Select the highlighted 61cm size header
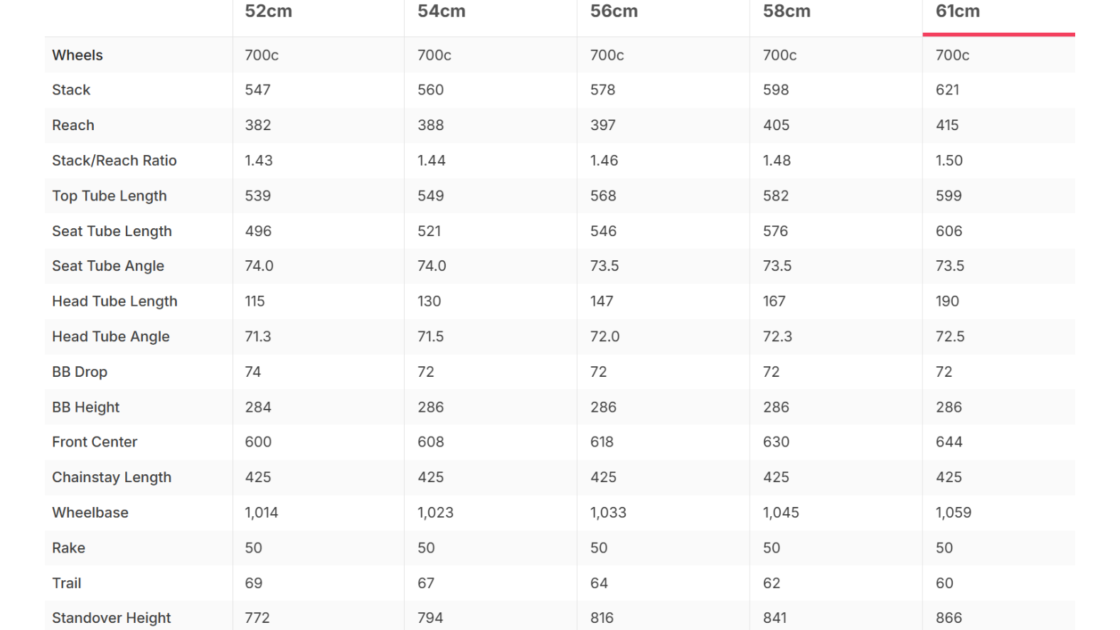 (x=957, y=11)
